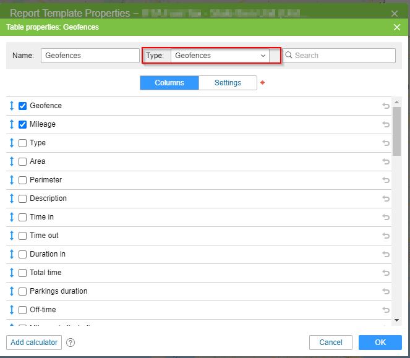The width and height of the screenshot is (410, 358).
Task: Reset the Description column with undo icon
Action: tap(386, 198)
